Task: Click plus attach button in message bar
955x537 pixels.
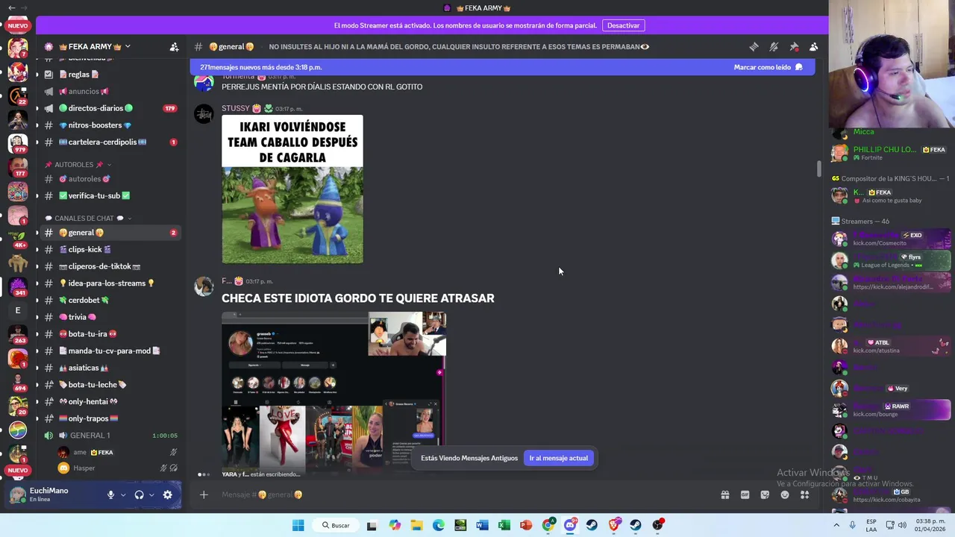Action: point(203,494)
